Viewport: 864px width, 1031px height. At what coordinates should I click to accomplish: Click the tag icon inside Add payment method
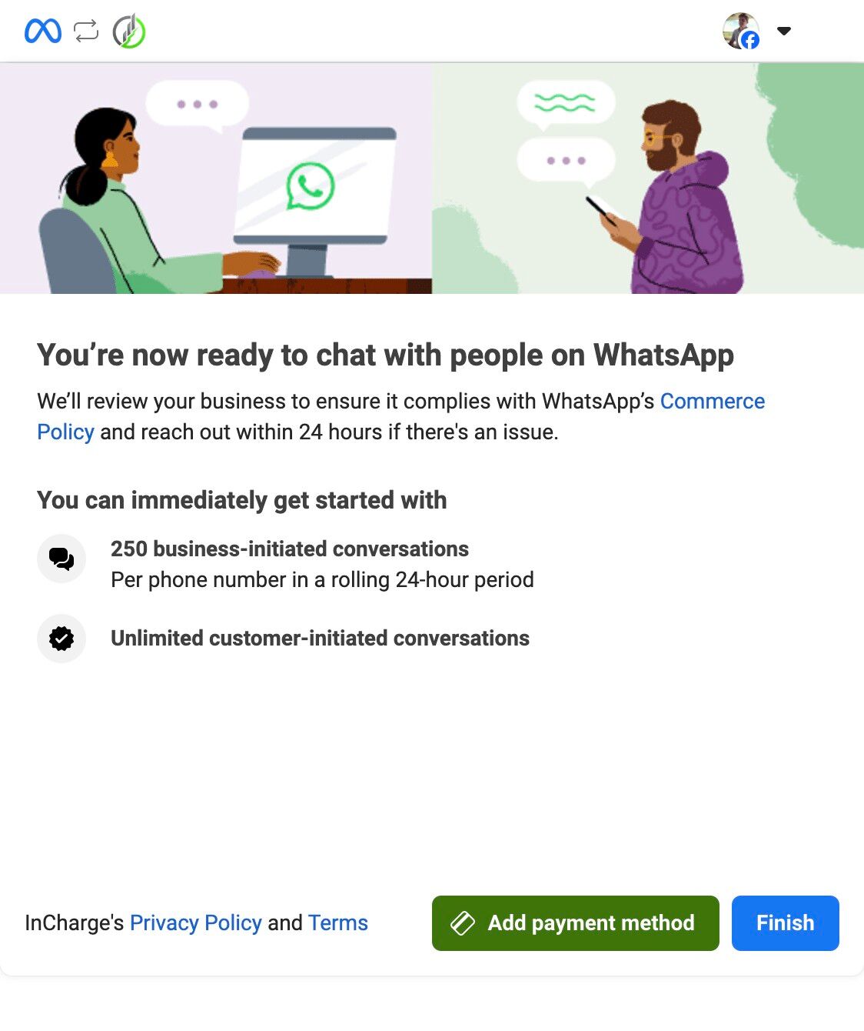tap(463, 923)
